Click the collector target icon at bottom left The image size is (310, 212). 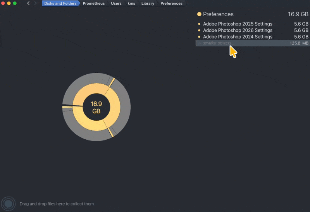pyautogui.click(x=8, y=203)
